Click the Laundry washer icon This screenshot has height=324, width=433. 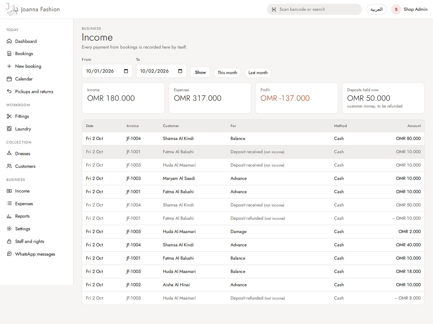pos(9,129)
